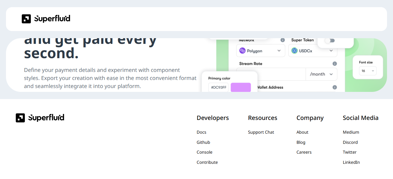Screen dimensions: 393x179
Task: Open Support Chat under Resources
Action: [261, 132]
